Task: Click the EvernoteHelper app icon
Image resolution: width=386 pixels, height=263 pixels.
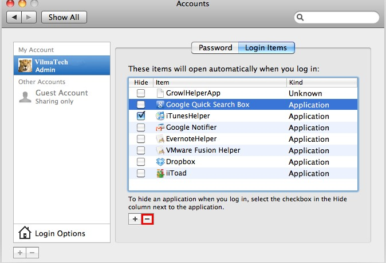Action: [160, 139]
